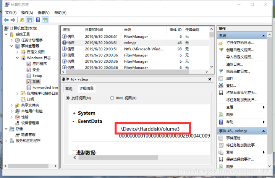Click 保存选择的事件 action
The width and height of the screenshot is (275, 178).
[240, 159]
